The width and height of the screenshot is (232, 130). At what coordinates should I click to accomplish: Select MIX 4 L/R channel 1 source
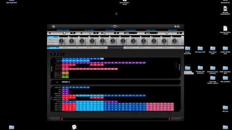click(63, 77)
